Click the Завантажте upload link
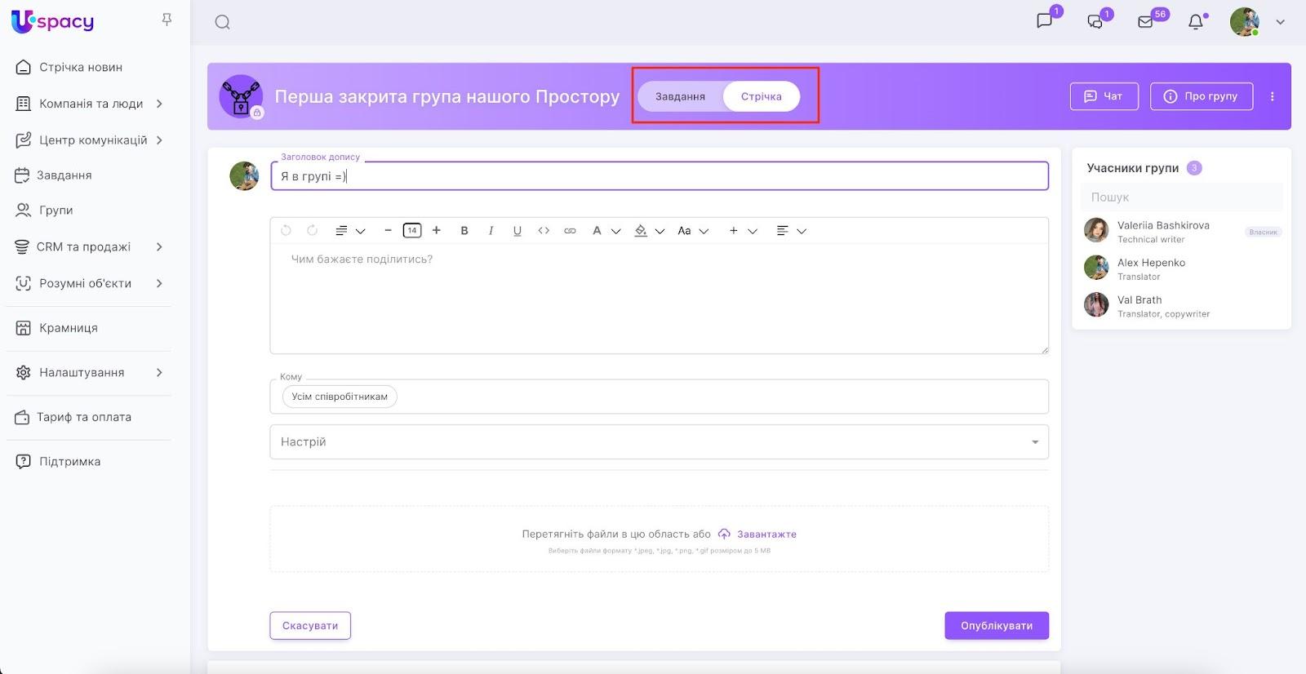Image resolution: width=1306 pixels, height=674 pixels. [x=757, y=534]
